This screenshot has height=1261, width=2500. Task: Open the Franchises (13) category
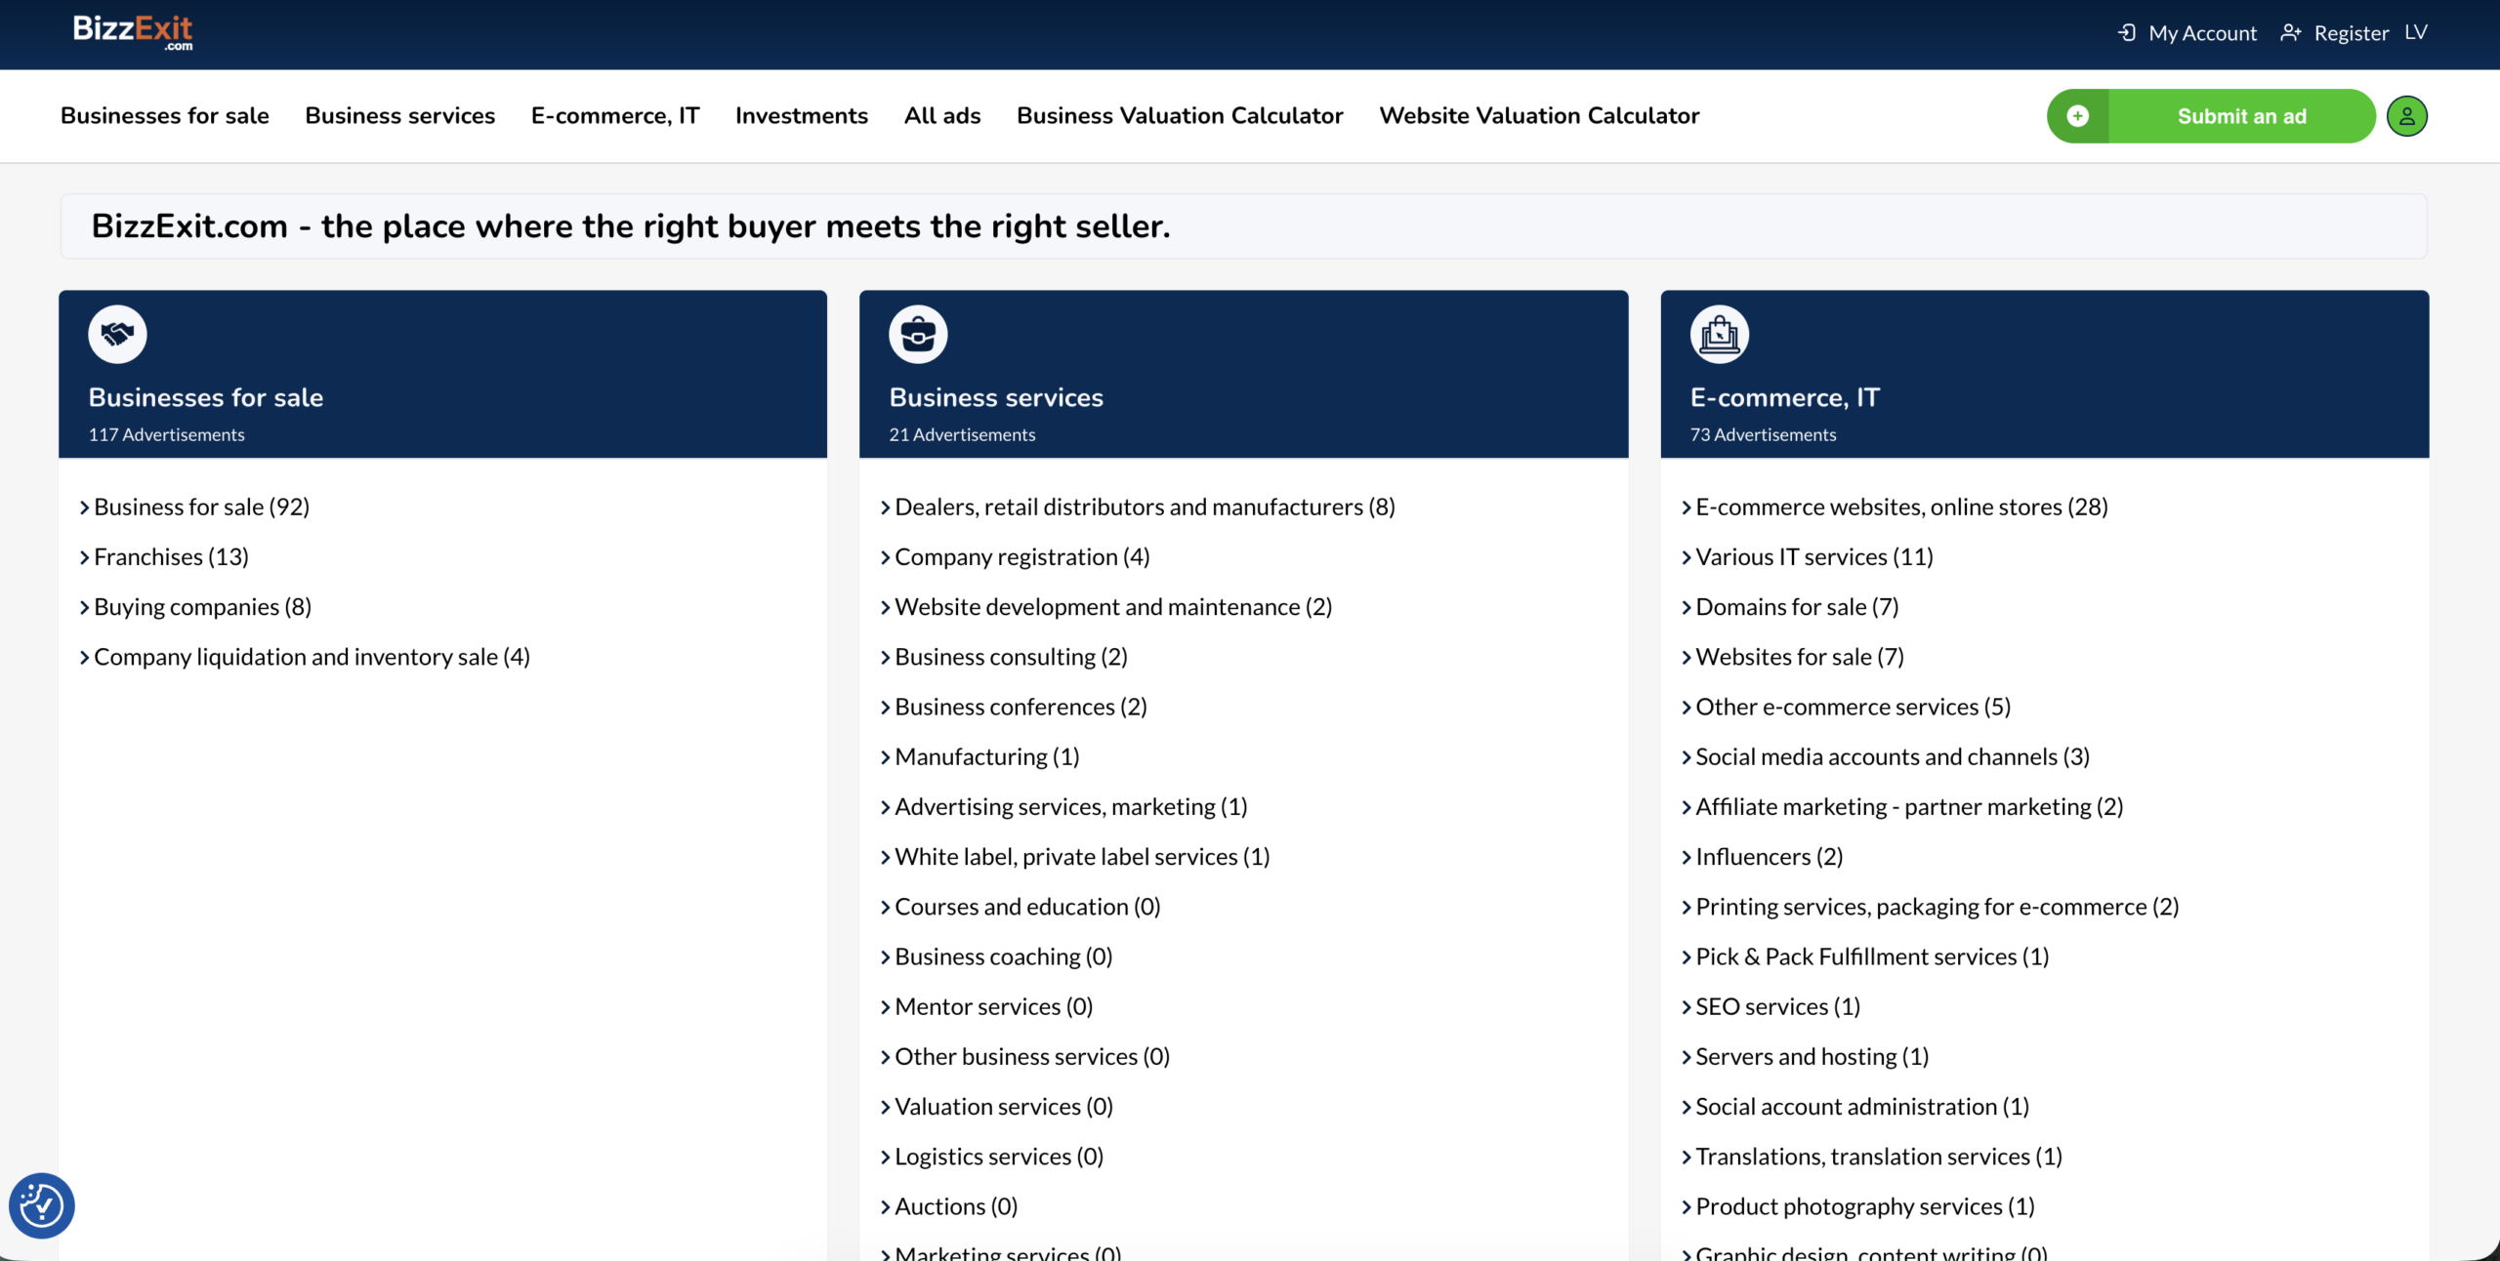[171, 557]
